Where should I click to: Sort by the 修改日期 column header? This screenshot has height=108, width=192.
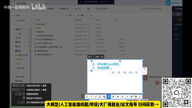click(x=77, y=20)
